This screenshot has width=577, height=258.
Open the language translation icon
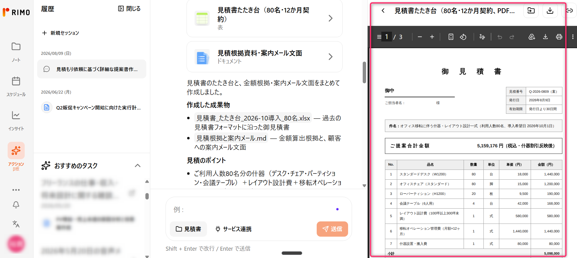16,224
